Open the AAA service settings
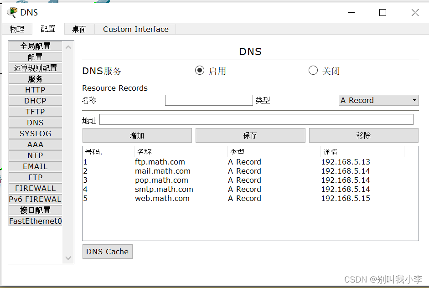429x288 pixels. click(x=35, y=144)
